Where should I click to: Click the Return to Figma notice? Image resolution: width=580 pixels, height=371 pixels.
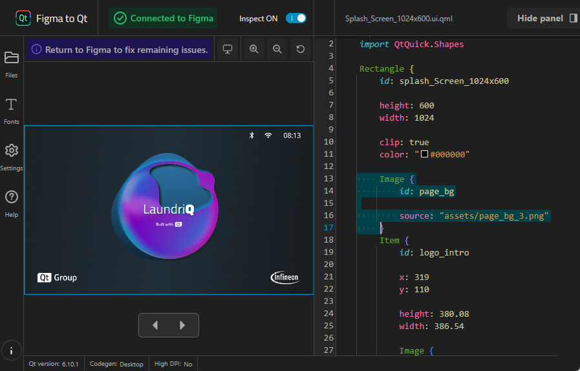click(119, 50)
